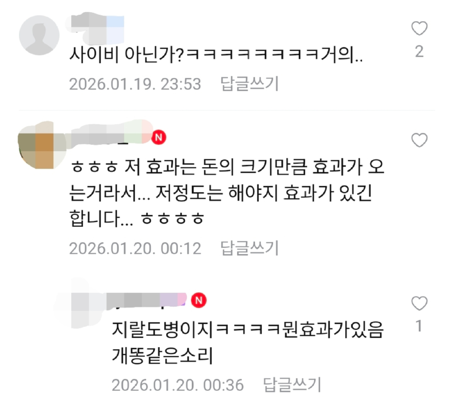Click 답글쓰기 beside 2026.01.20. 00:36

292,385
